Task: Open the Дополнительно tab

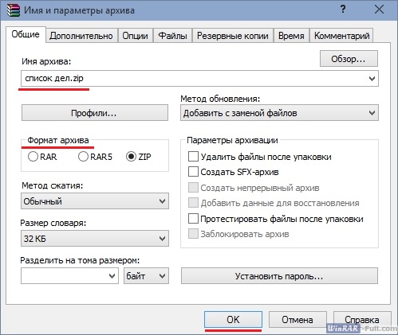Action: click(x=81, y=36)
